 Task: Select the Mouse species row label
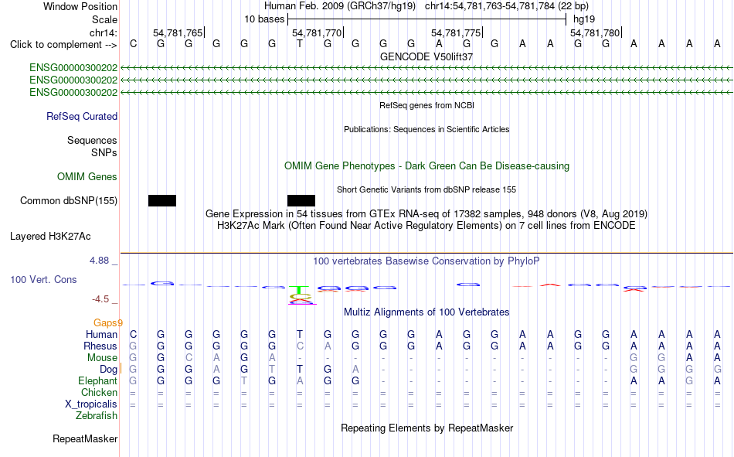pyautogui.click(x=102, y=357)
